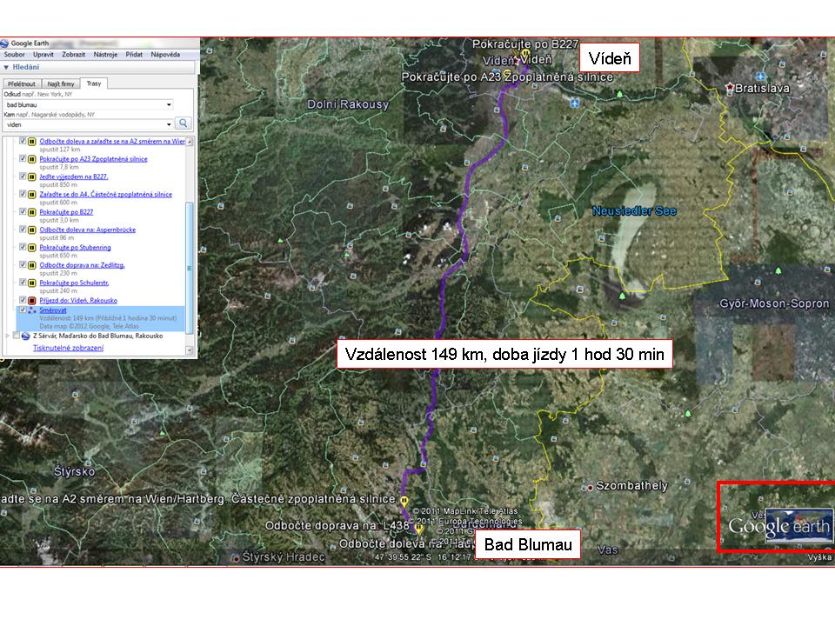The width and height of the screenshot is (835, 626).
Task: Click the results list scroll-down arrow
Action: click(189, 350)
